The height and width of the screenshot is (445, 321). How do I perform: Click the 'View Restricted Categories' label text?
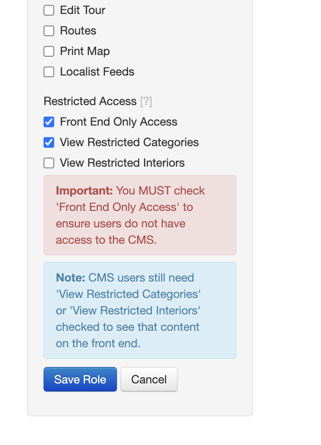point(129,142)
